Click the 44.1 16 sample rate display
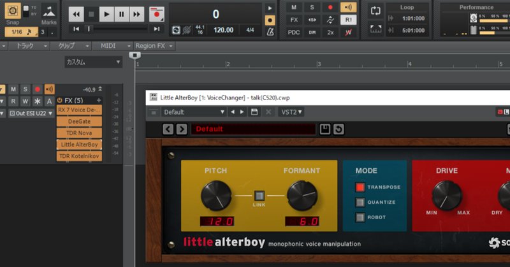The image size is (510, 267). [200, 30]
